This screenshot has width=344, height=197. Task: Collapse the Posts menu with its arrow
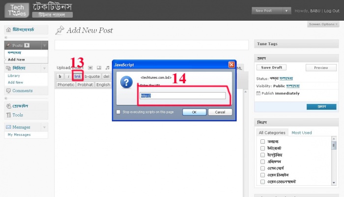[44, 45]
